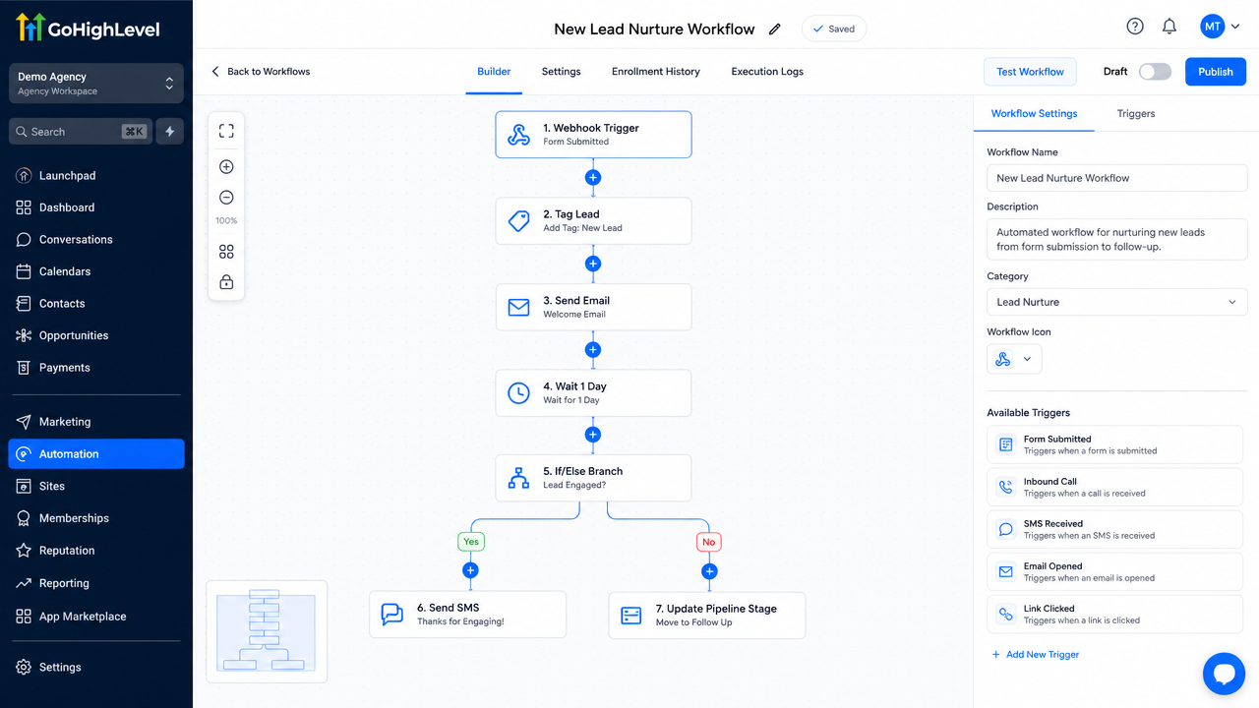Zoom in on the workflow canvas
The height and width of the screenshot is (708, 1259).
(226, 166)
